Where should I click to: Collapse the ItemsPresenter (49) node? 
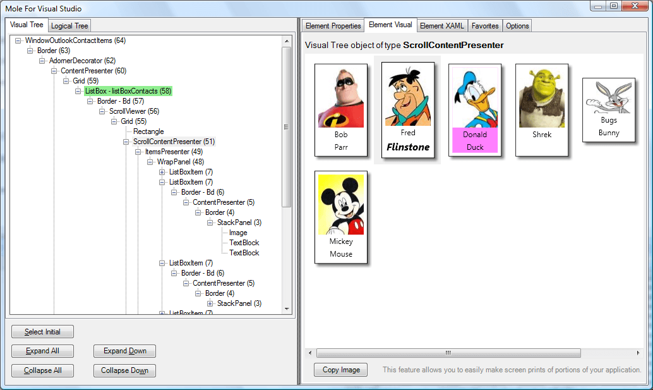click(x=138, y=152)
